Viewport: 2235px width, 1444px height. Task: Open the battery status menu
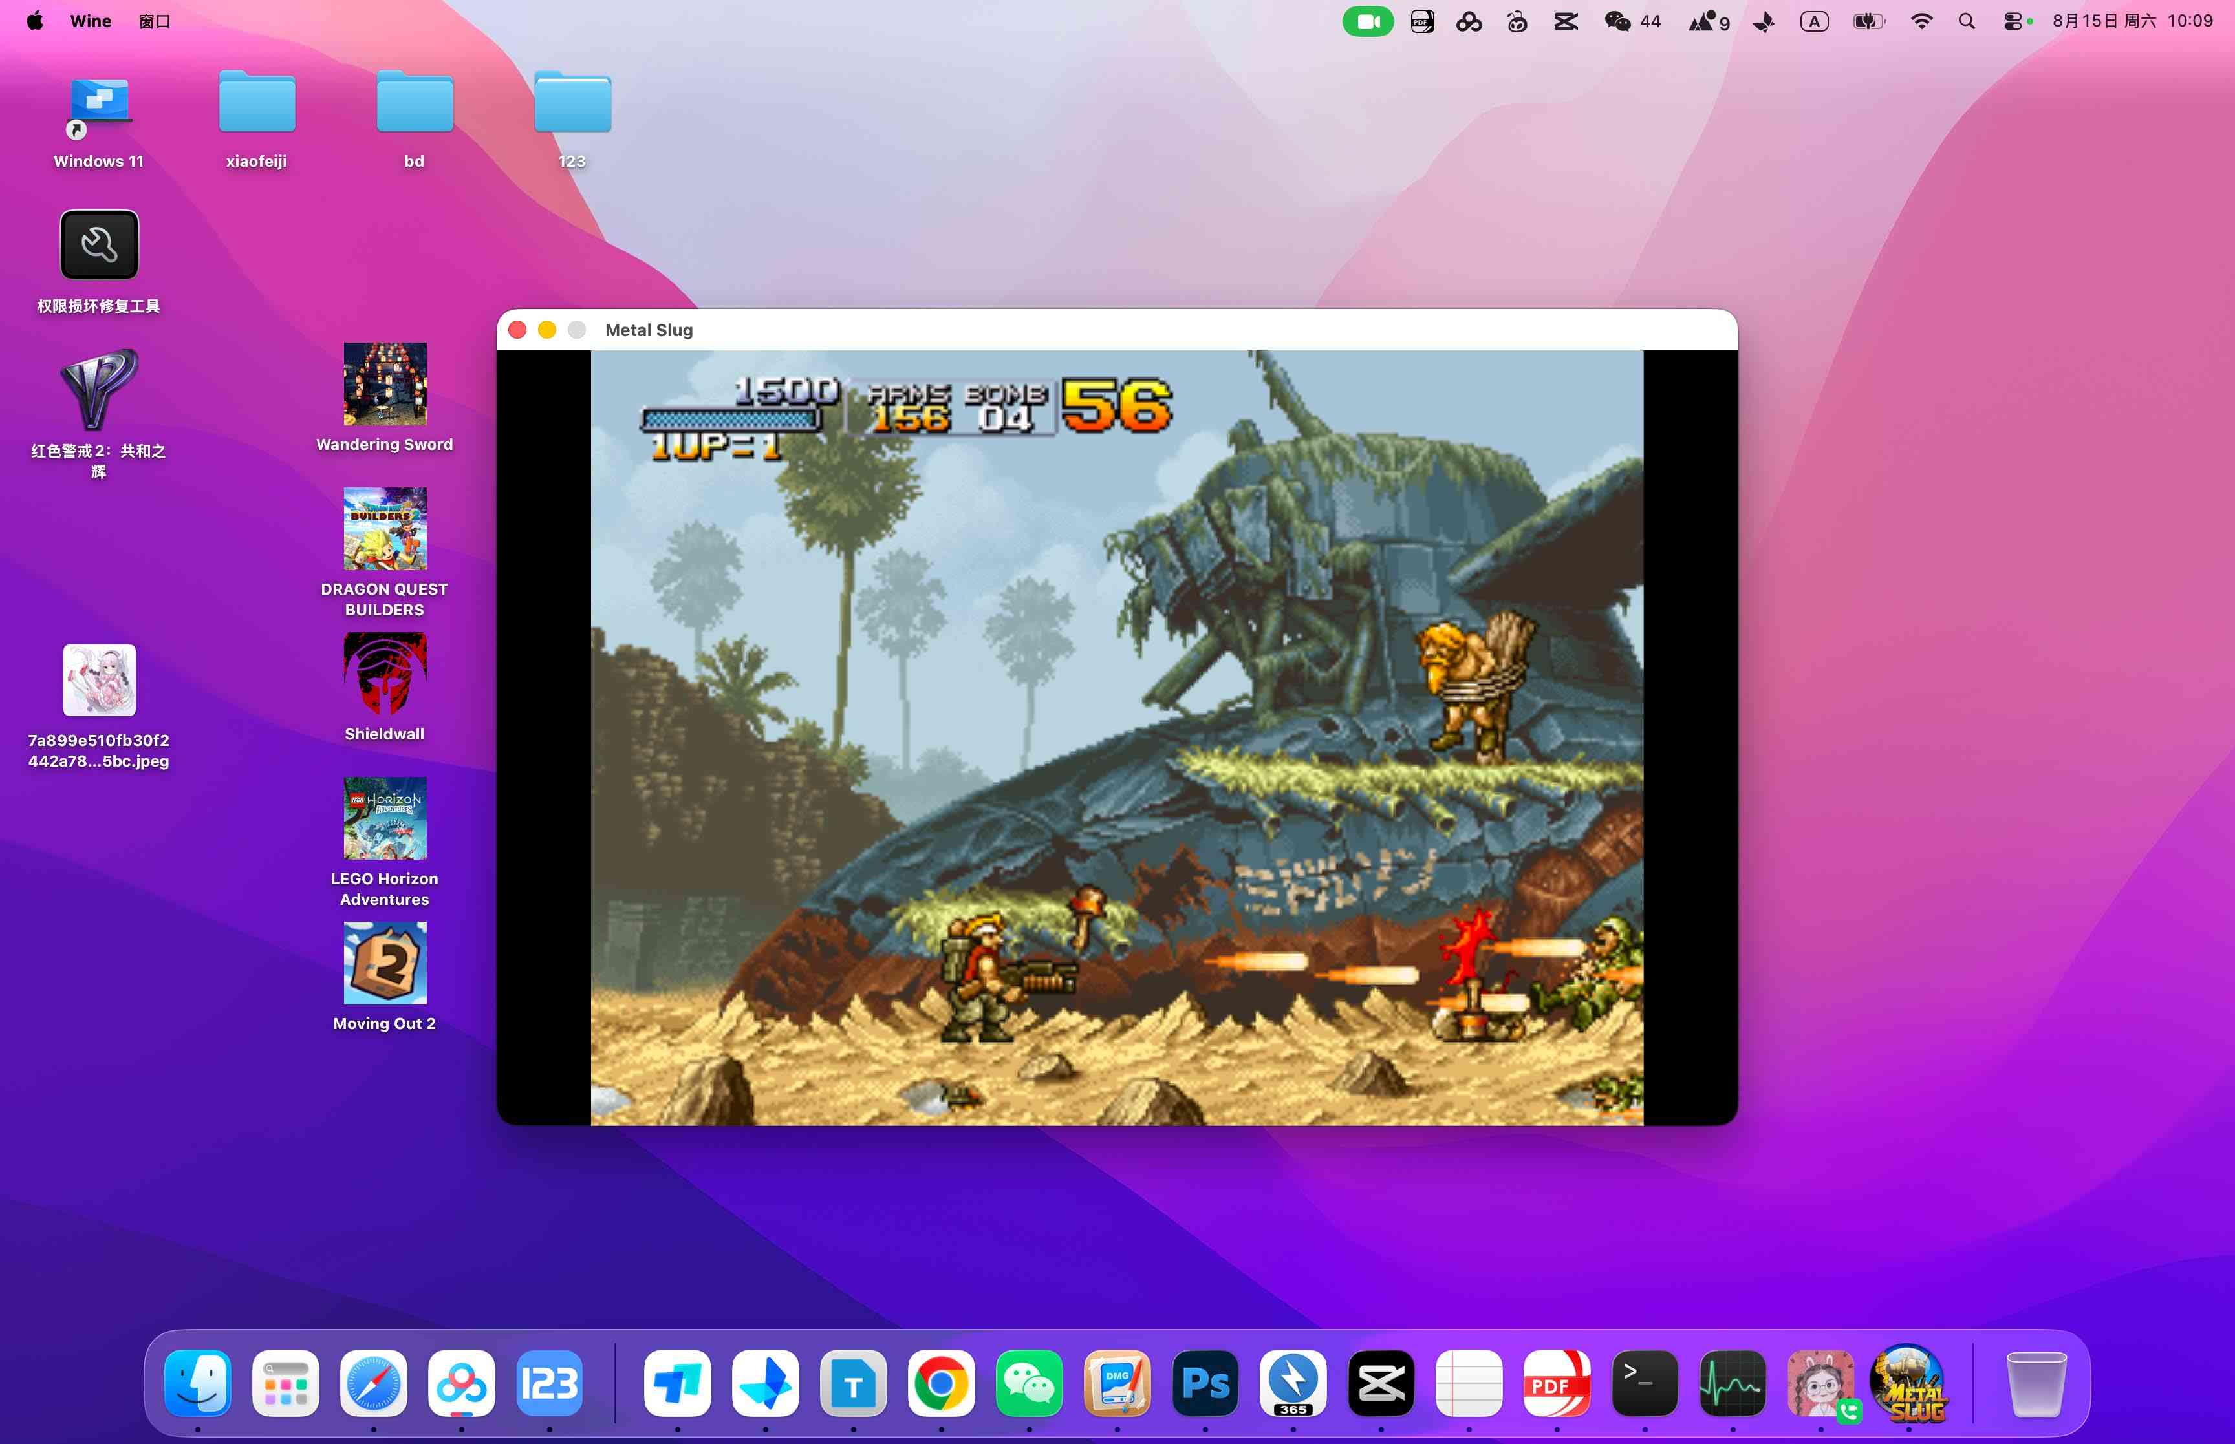tap(1868, 21)
